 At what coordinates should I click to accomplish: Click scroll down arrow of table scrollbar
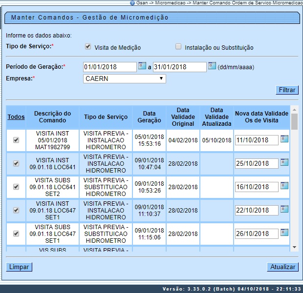(294, 248)
